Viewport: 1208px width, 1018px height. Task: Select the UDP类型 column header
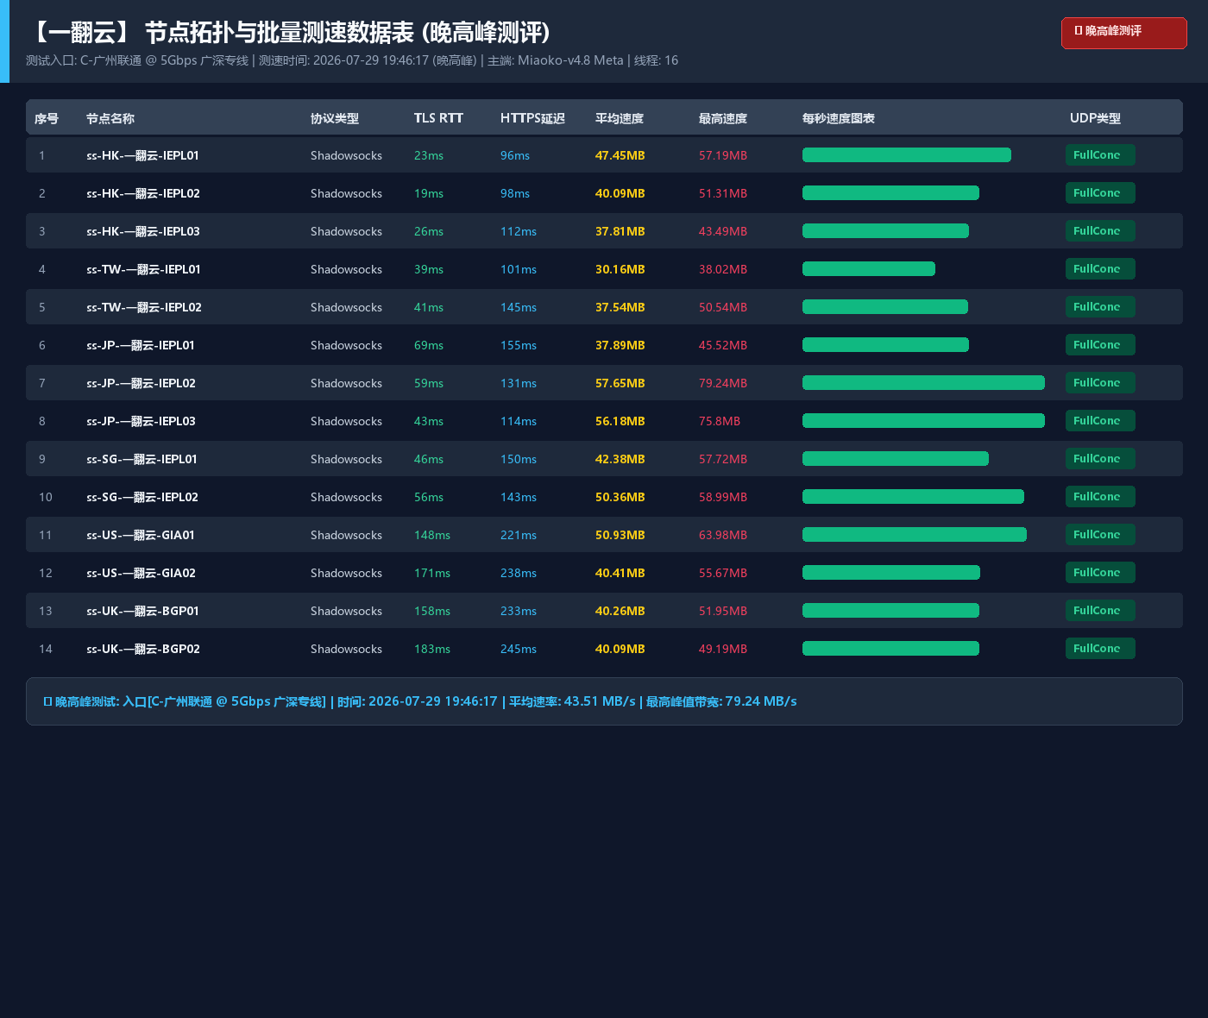click(1095, 118)
